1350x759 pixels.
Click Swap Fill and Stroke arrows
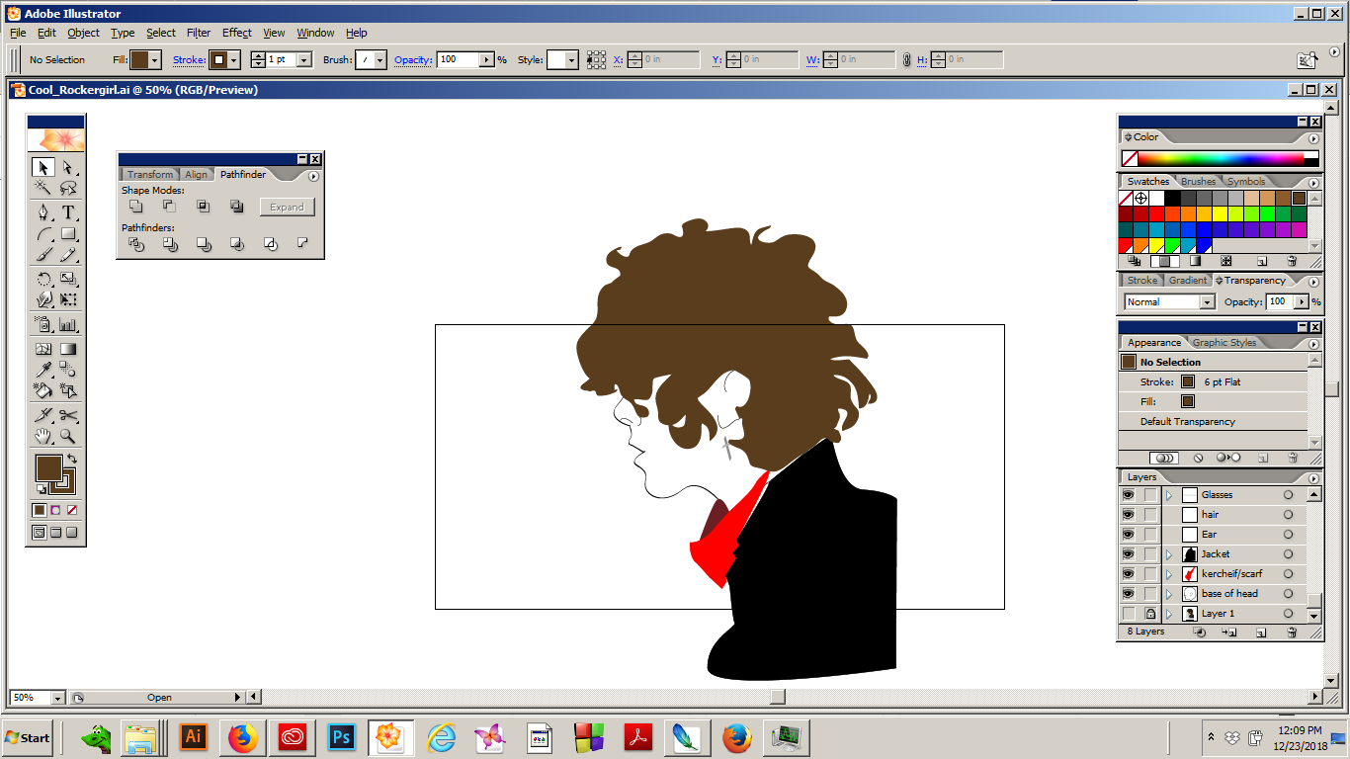pyautogui.click(x=72, y=460)
